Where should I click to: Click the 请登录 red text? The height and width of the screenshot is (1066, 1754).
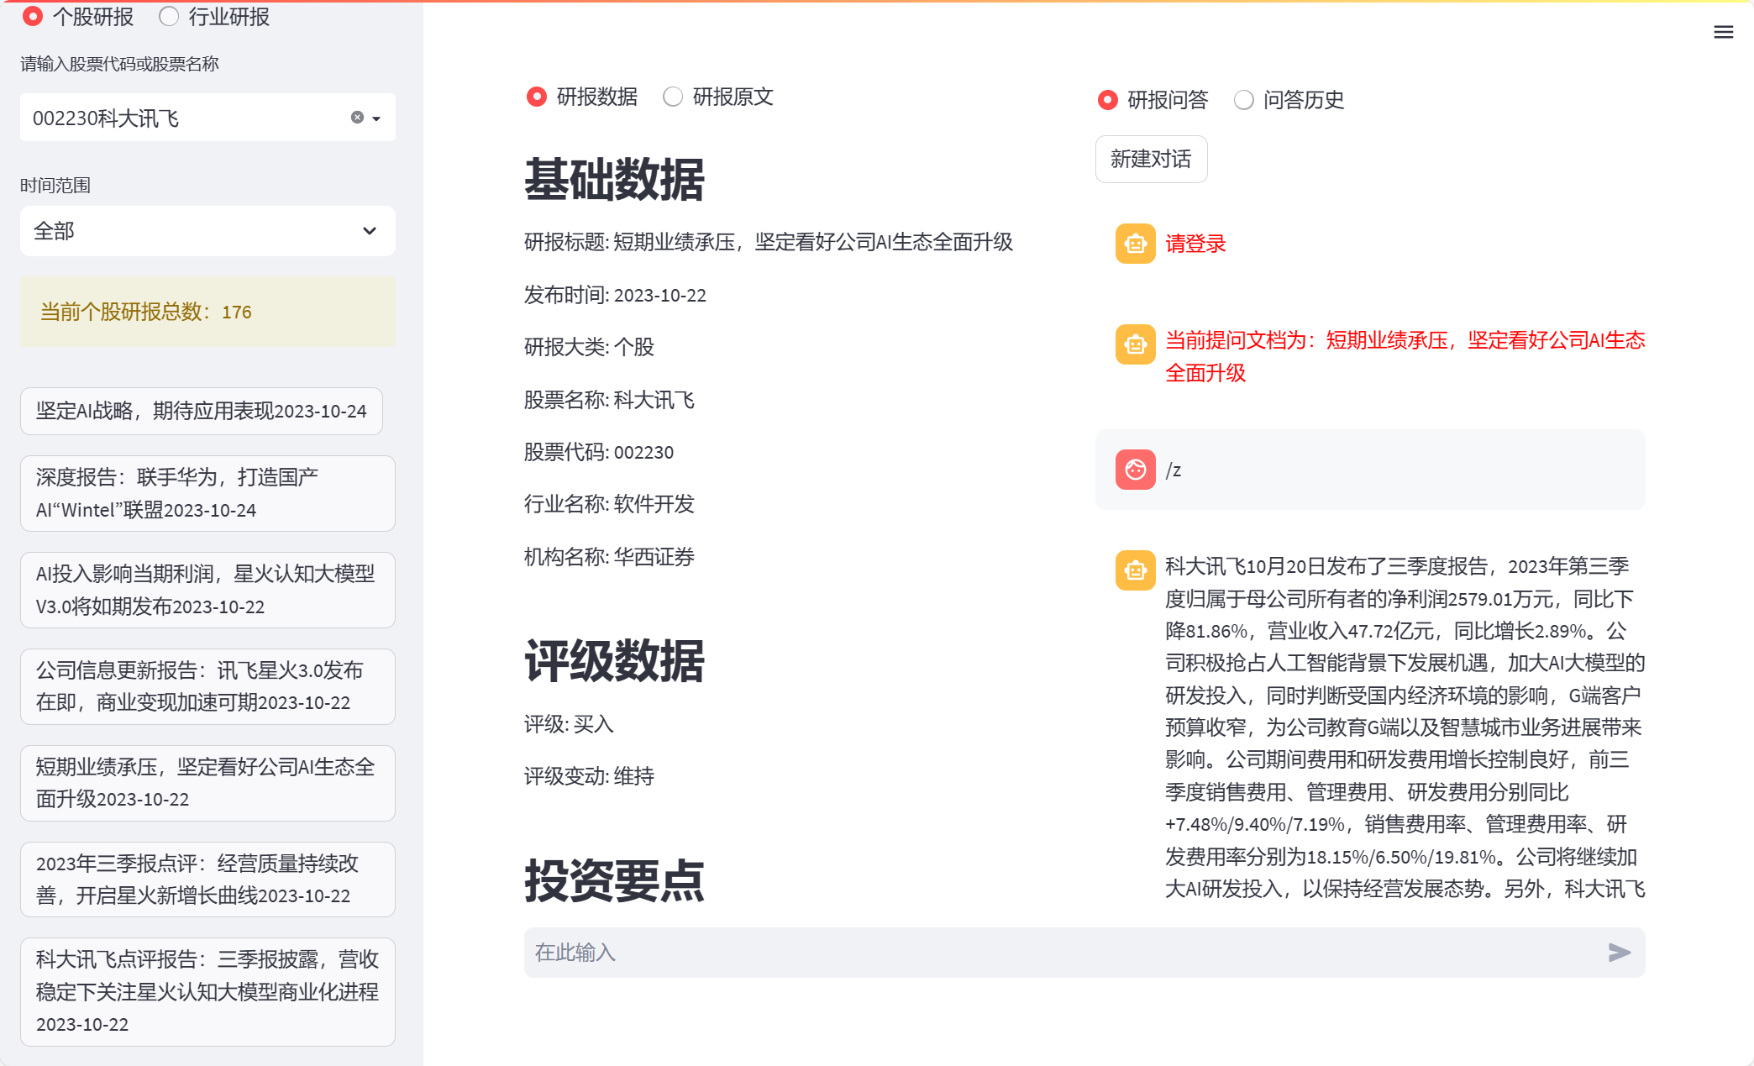(1195, 244)
